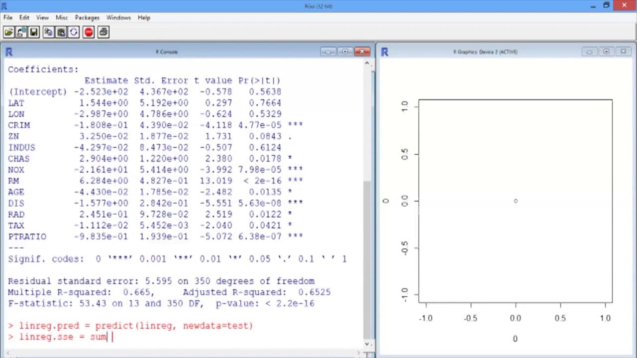The width and height of the screenshot is (637, 358).
Task: Click the Print toolbar icon
Action: pyautogui.click(x=104, y=32)
